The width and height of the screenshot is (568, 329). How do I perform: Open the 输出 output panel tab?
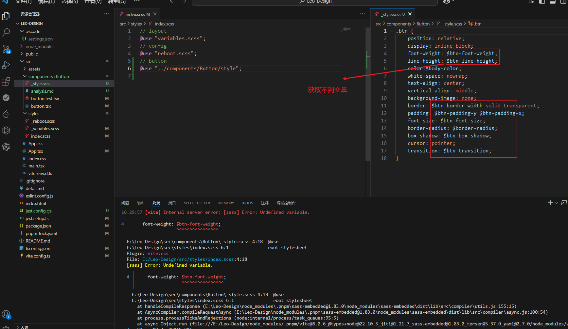[x=141, y=203]
